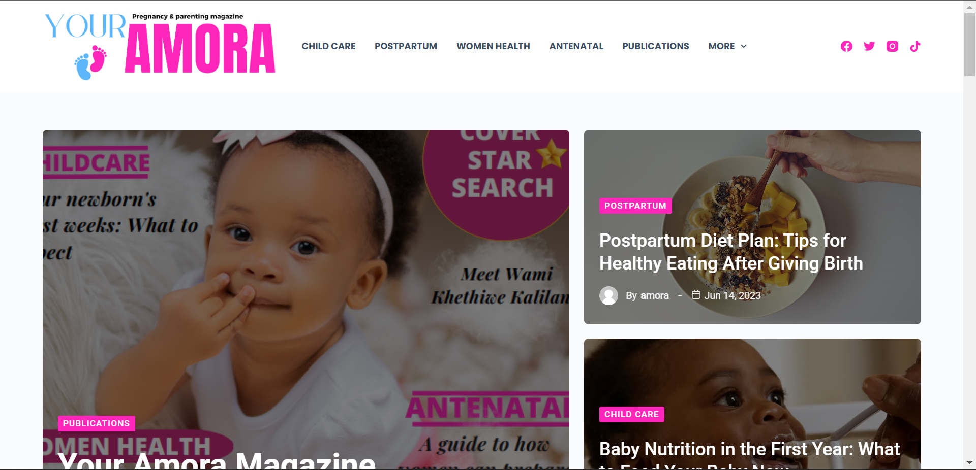This screenshot has width=976, height=470.
Task: Select POSTPARTUM in navigation menu
Action: tap(406, 46)
